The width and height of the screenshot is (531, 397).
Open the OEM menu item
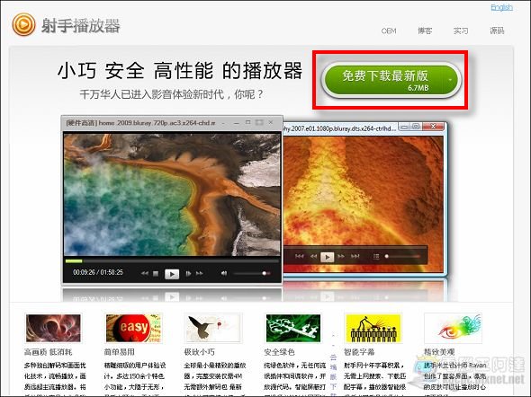pyautogui.click(x=389, y=31)
